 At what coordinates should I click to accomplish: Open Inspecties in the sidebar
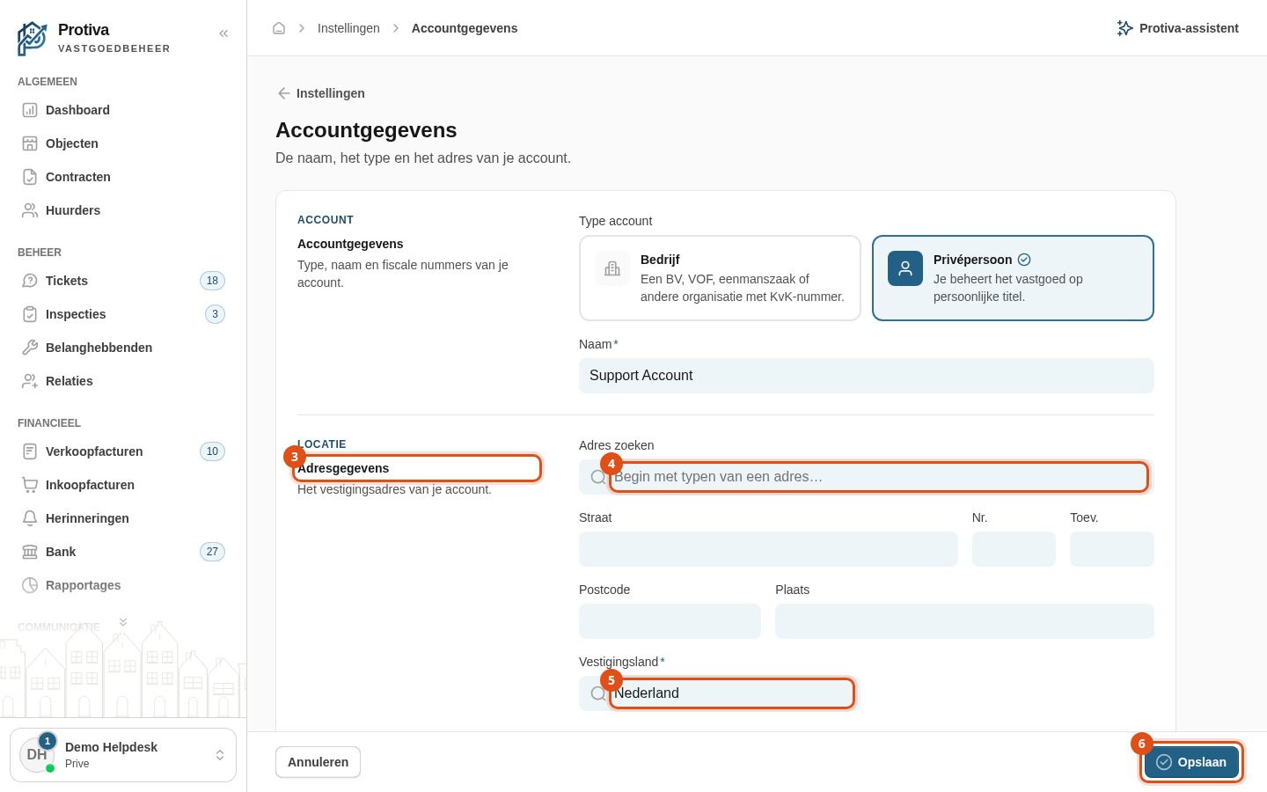point(123,314)
